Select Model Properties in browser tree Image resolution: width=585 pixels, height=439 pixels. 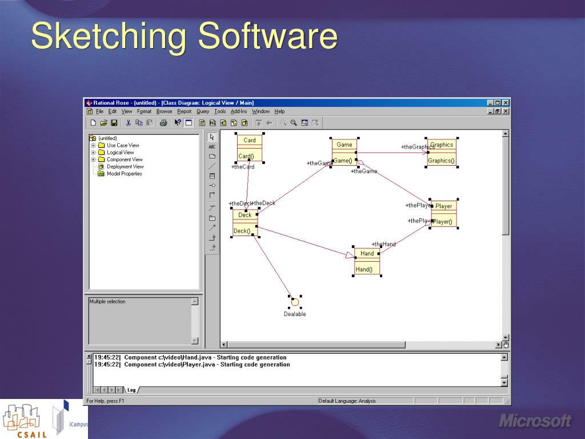coord(124,174)
